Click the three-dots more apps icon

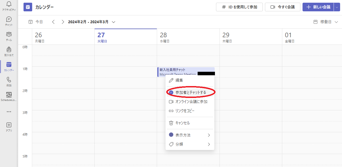[9, 112]
